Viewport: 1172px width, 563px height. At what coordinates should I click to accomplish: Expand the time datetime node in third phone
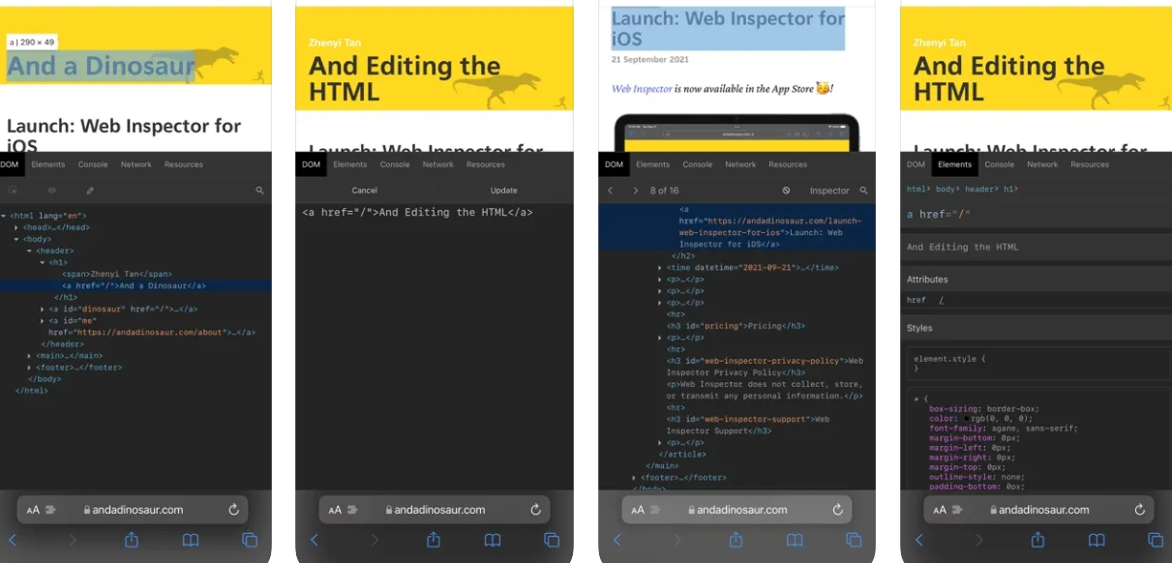pos(659,267)
